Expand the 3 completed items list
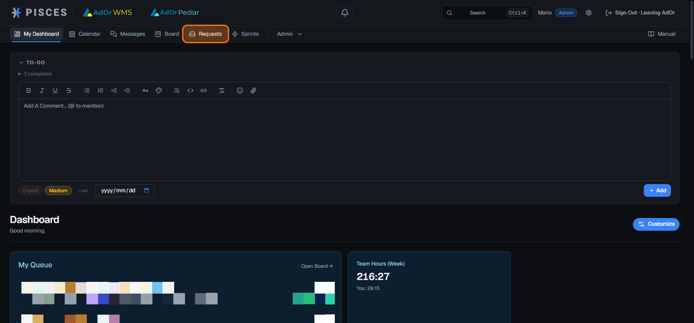 click(35, 74)
